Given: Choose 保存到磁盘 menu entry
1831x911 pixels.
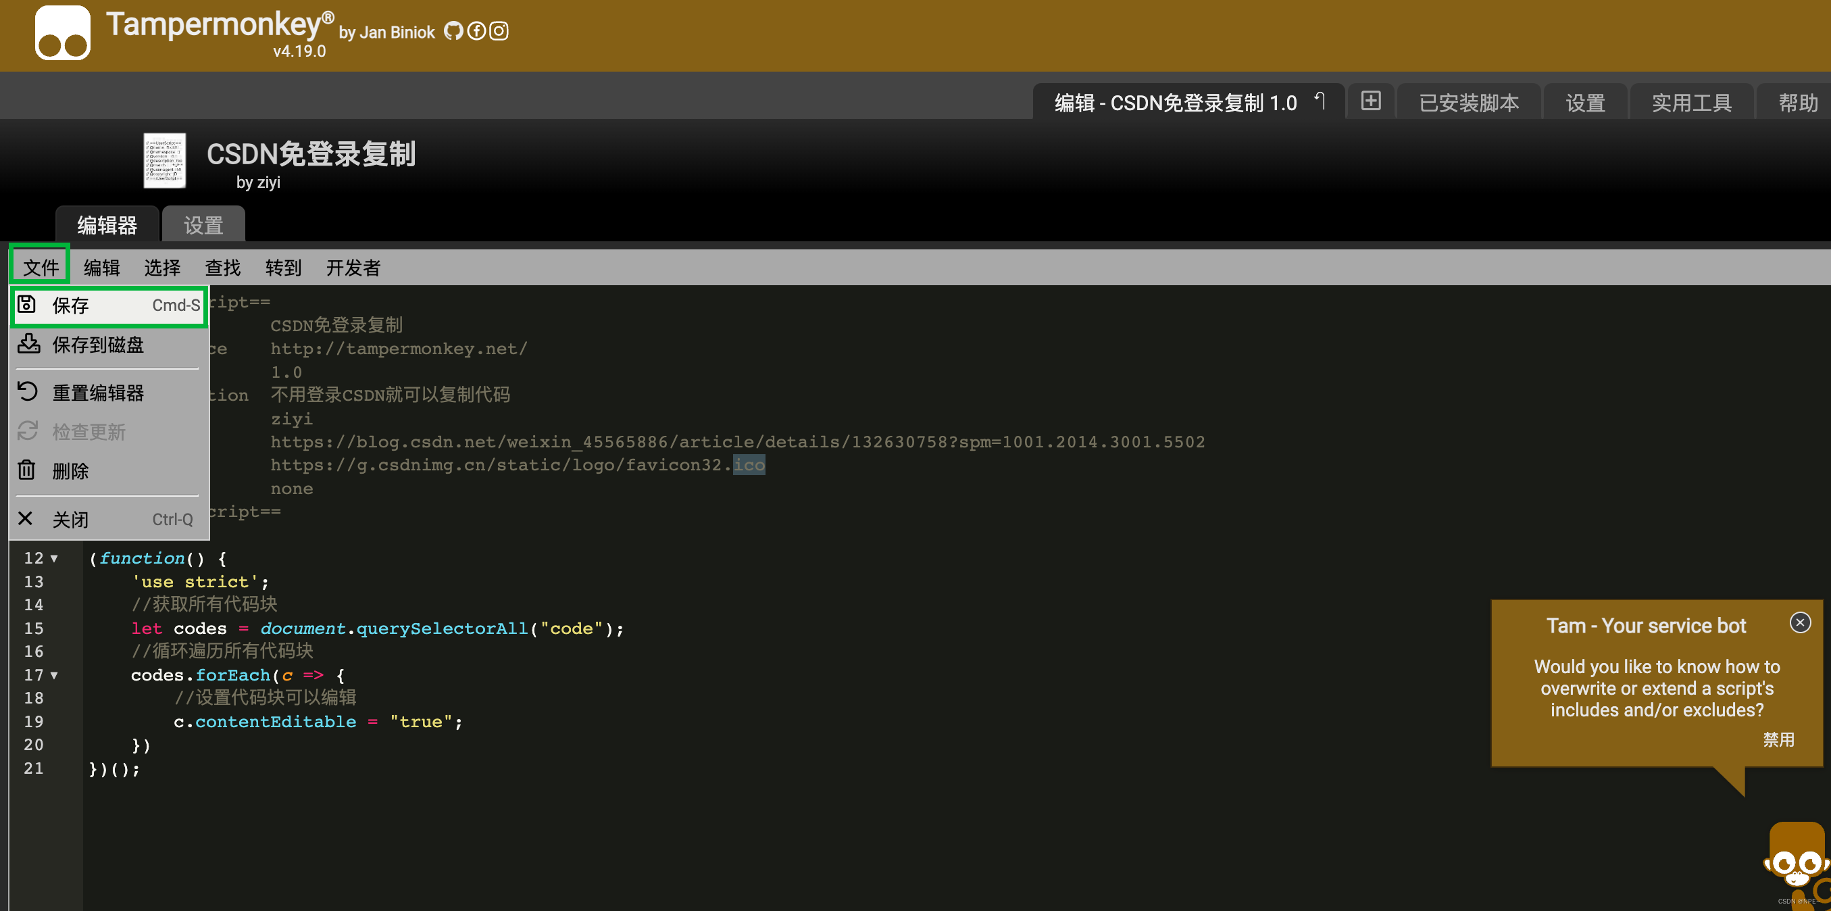Looking at the screenshot, I should tap(109, 345).
